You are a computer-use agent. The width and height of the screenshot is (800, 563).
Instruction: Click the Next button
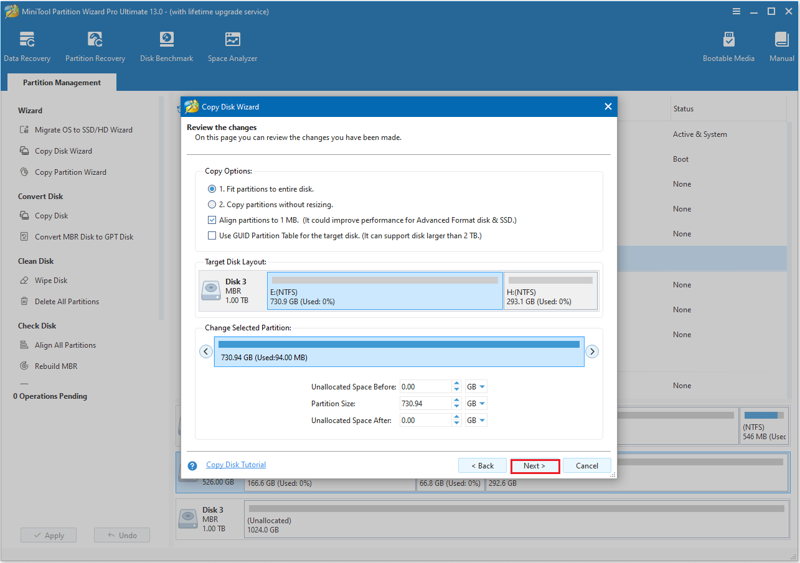[535, 465]
